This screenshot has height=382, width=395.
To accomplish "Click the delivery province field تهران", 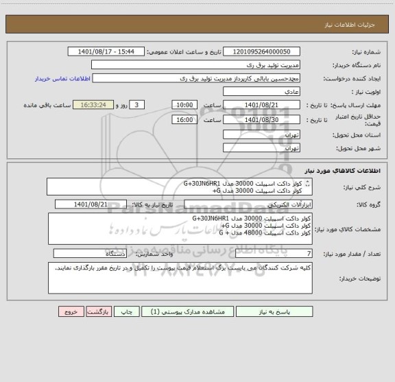I will click(x=261, y=134).
